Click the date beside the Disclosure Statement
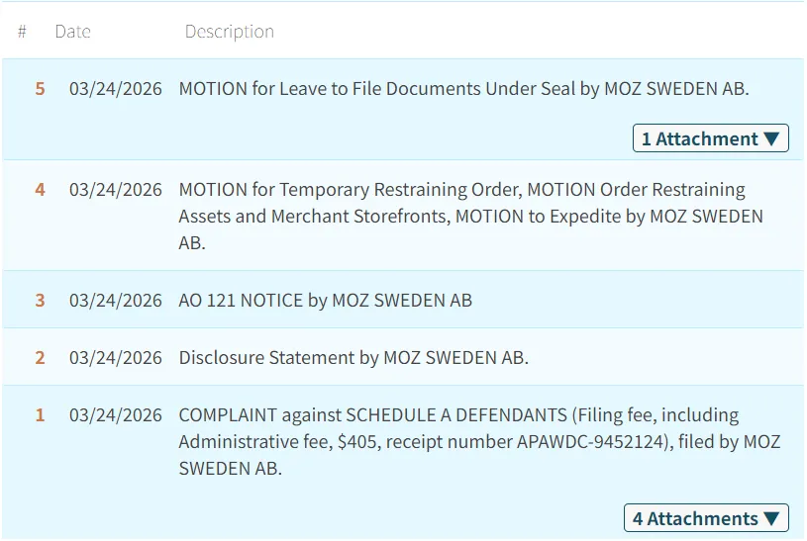The height and width of the screenshot is (541, 807). (115, 357)
